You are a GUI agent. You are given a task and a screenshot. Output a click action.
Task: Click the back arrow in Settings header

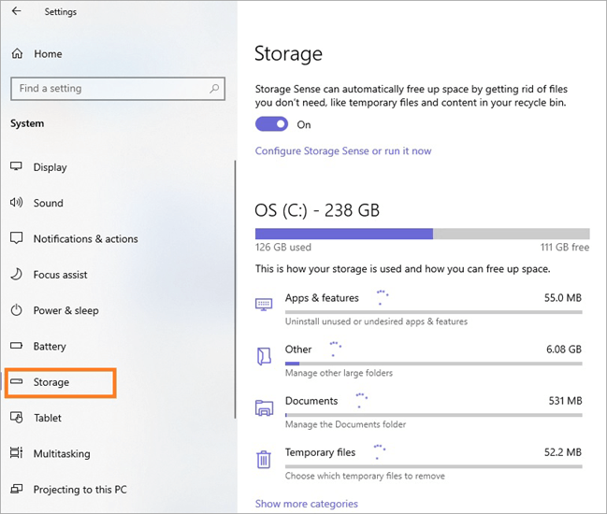(x=16, y=12)
